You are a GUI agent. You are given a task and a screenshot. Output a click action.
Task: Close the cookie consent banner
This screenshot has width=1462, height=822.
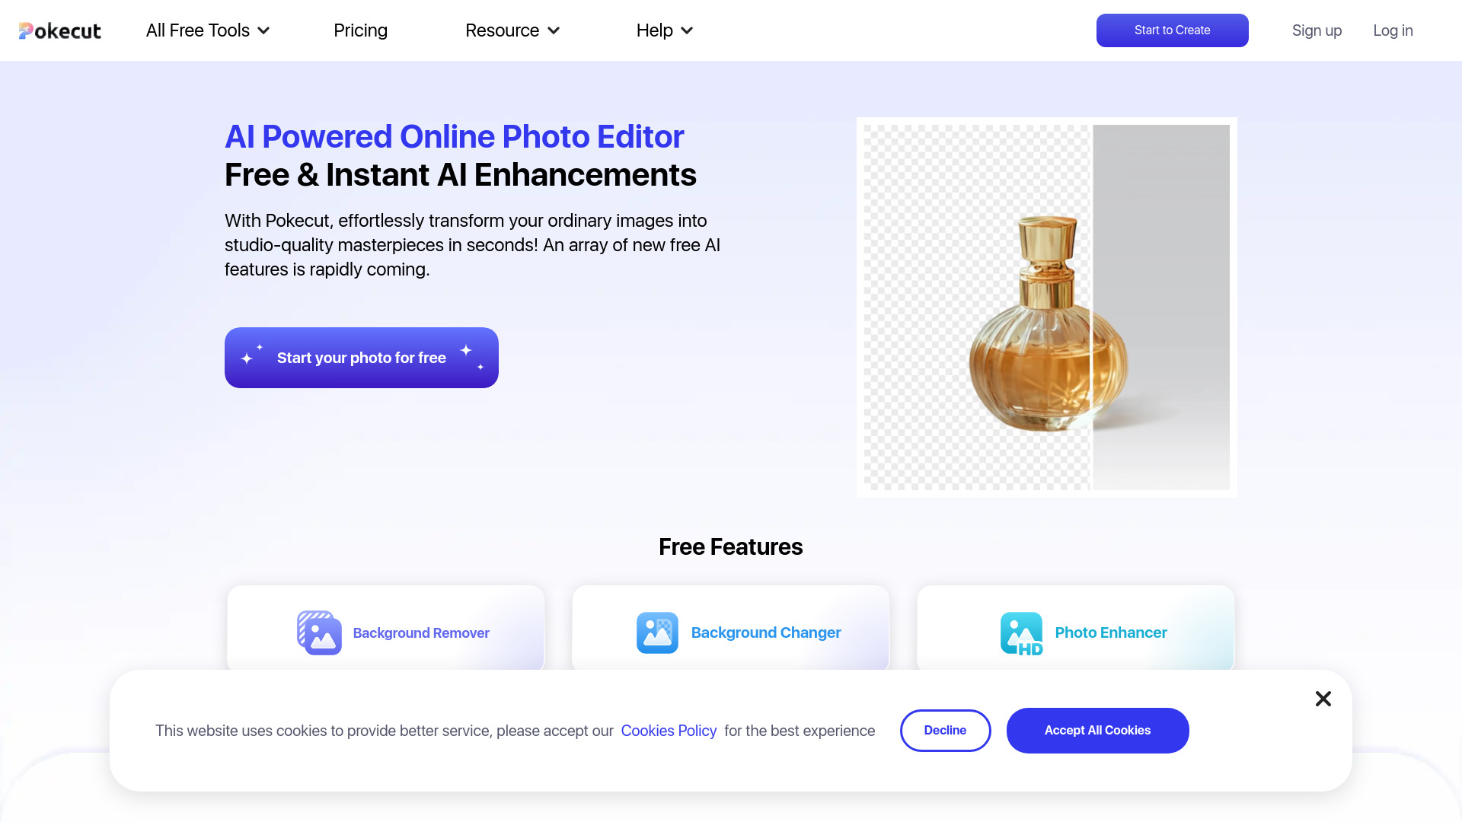pyautogui.click(x=1323, y=697)
